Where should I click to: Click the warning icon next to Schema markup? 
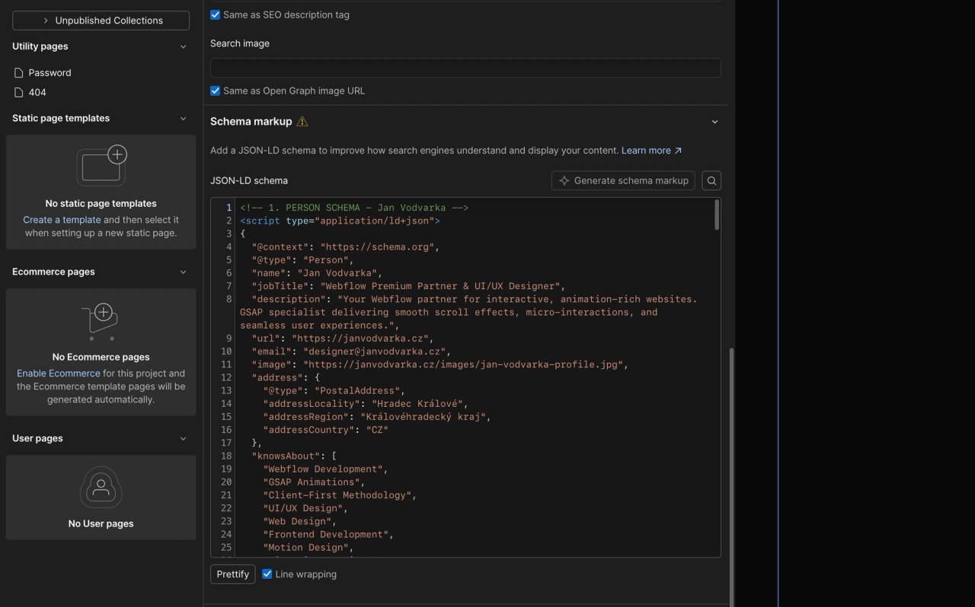point(302,122)
